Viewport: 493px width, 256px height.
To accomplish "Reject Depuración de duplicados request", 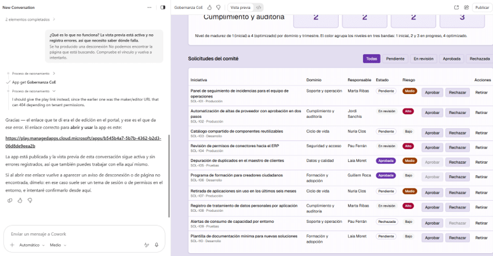I will [458, 163].
